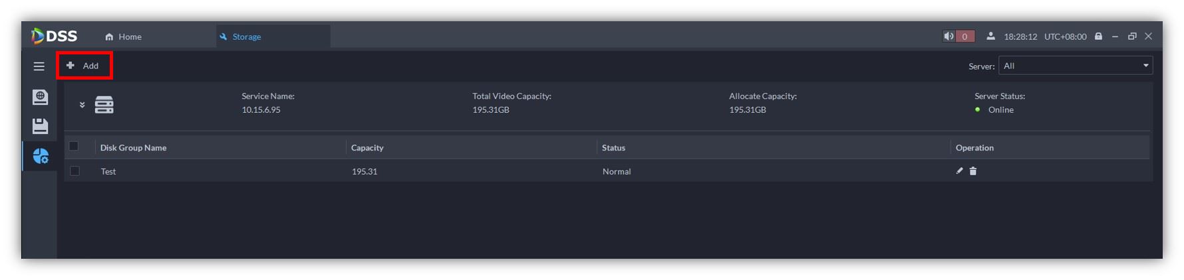Collapse the server row with double chevron
The height and width of the screenshot is (280, 1184).
(82, 105)
